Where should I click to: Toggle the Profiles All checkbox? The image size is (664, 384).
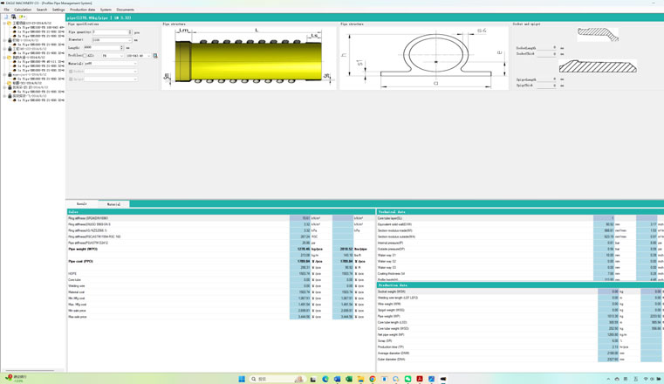coord(86,56)
